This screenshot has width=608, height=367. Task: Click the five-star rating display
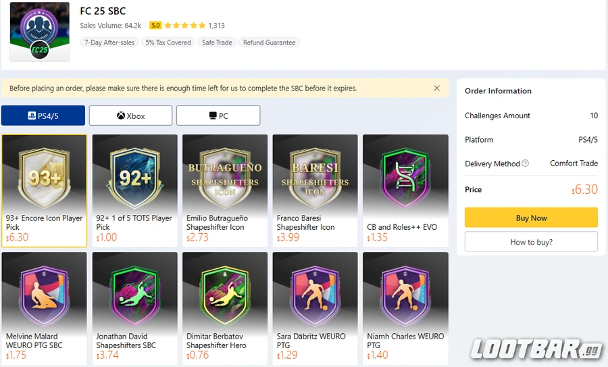[x=184, y=26]
